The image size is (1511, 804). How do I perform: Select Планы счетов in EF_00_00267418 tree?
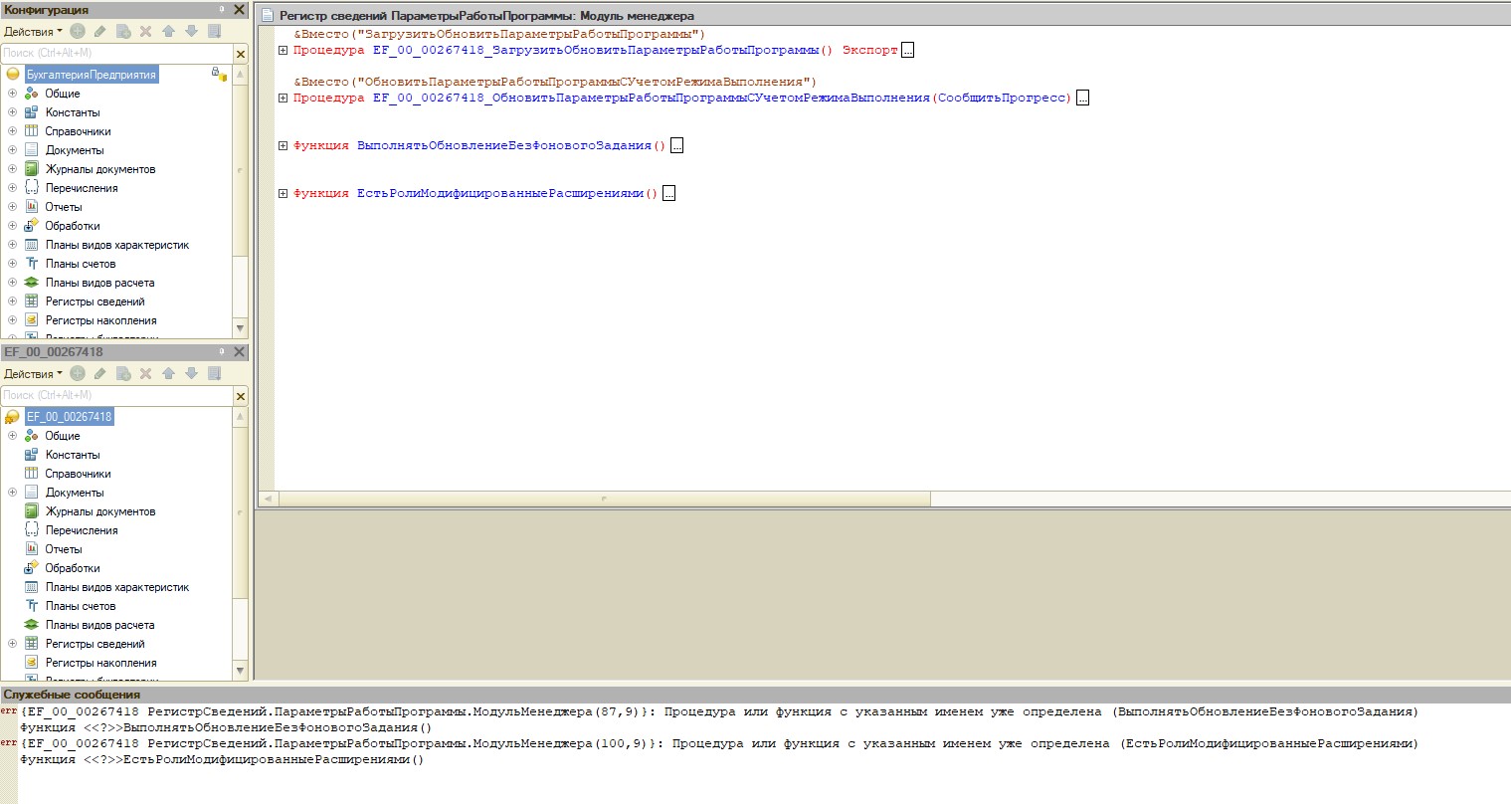tap(80, 606)
